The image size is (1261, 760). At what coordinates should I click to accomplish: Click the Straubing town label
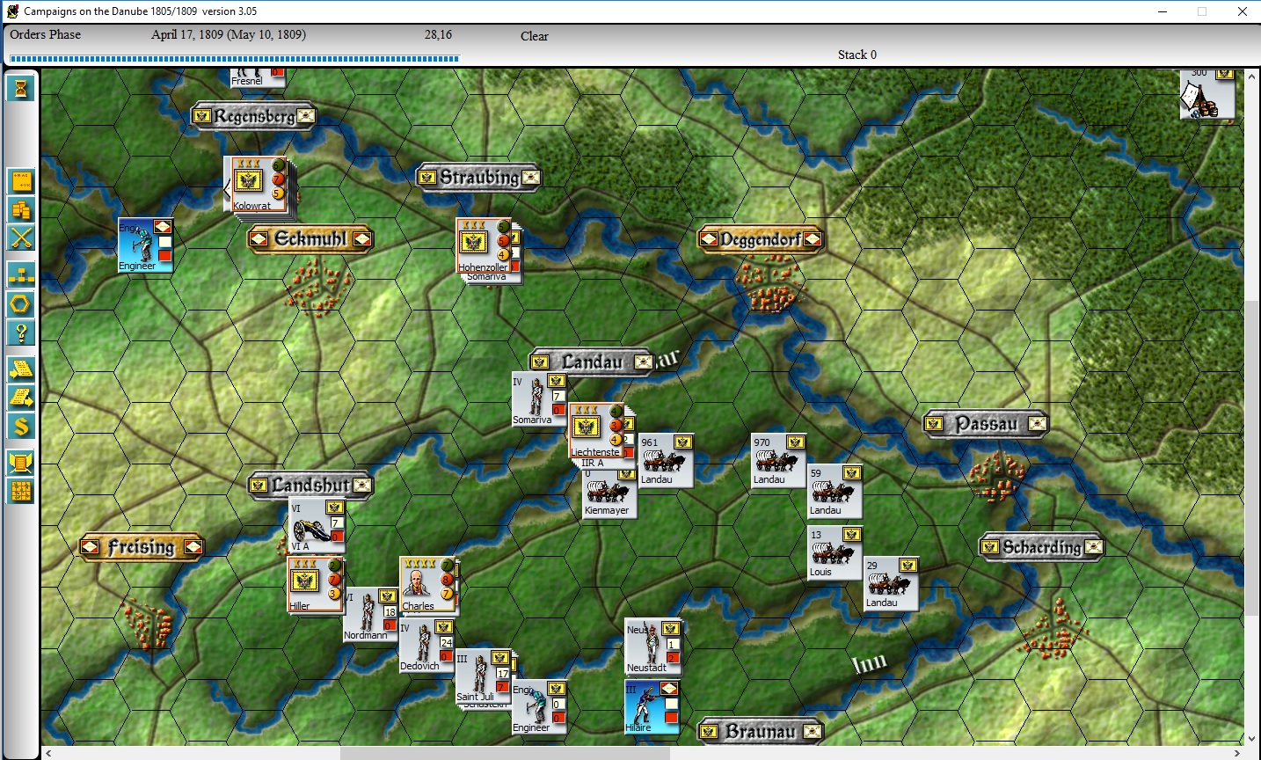pyautogui.click(x=479, y=178)
